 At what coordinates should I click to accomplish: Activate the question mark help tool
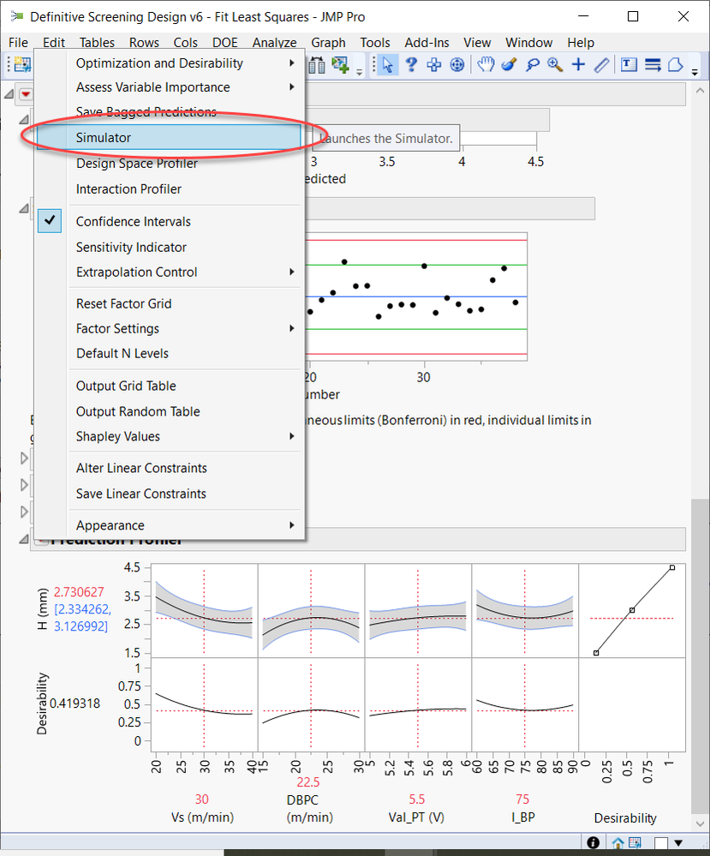tap(411, 65)
